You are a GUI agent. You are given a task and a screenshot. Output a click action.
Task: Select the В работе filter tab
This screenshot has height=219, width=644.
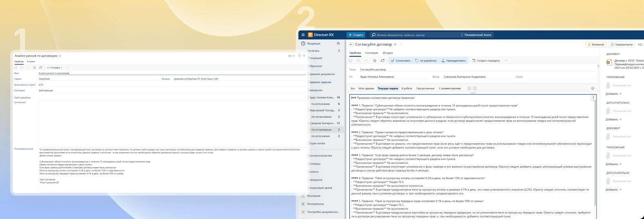407,88
